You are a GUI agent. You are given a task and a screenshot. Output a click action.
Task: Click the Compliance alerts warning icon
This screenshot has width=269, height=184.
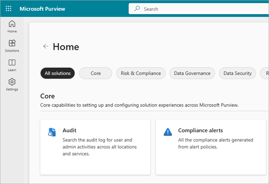tap(167, 132)
